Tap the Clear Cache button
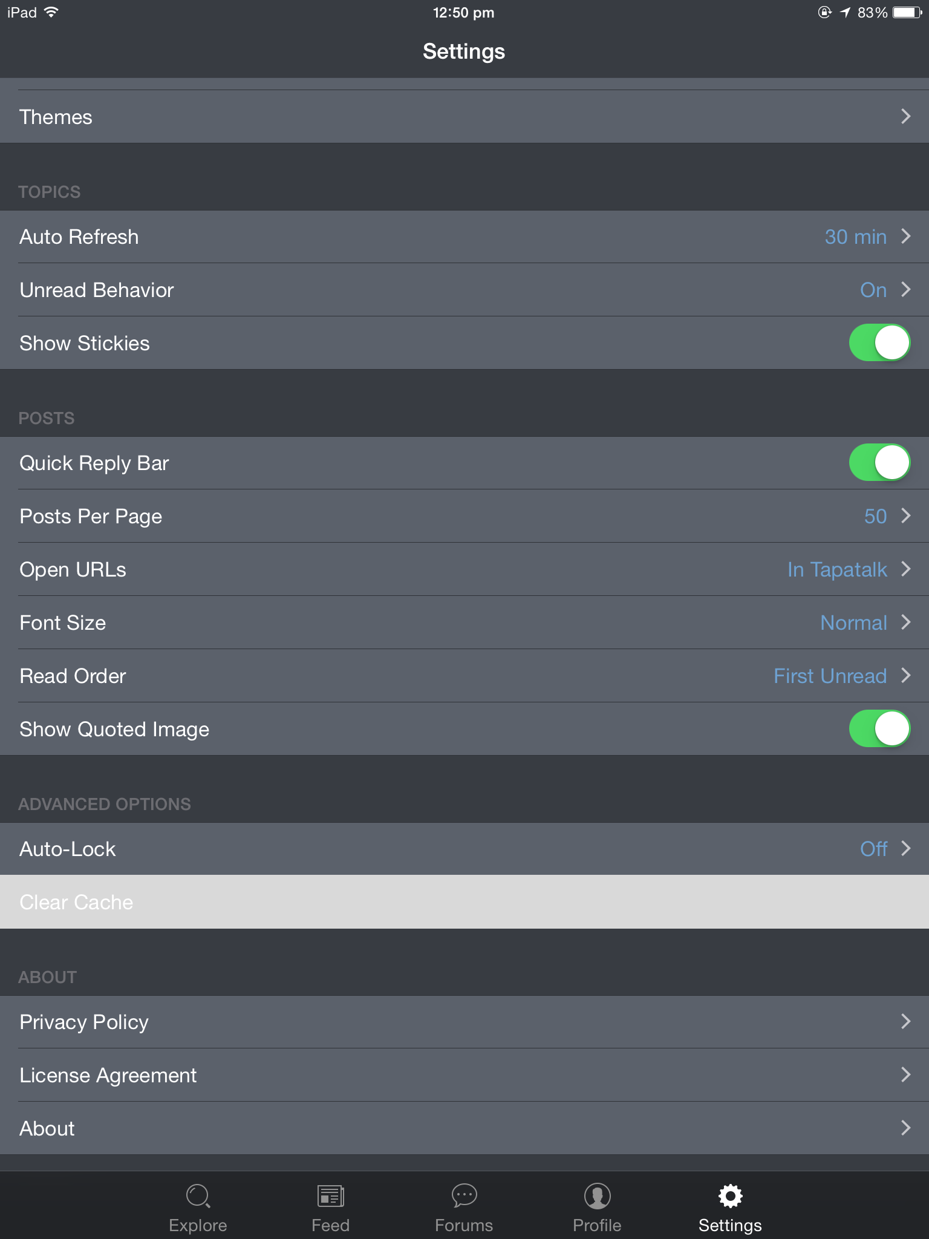 [464, 902]
